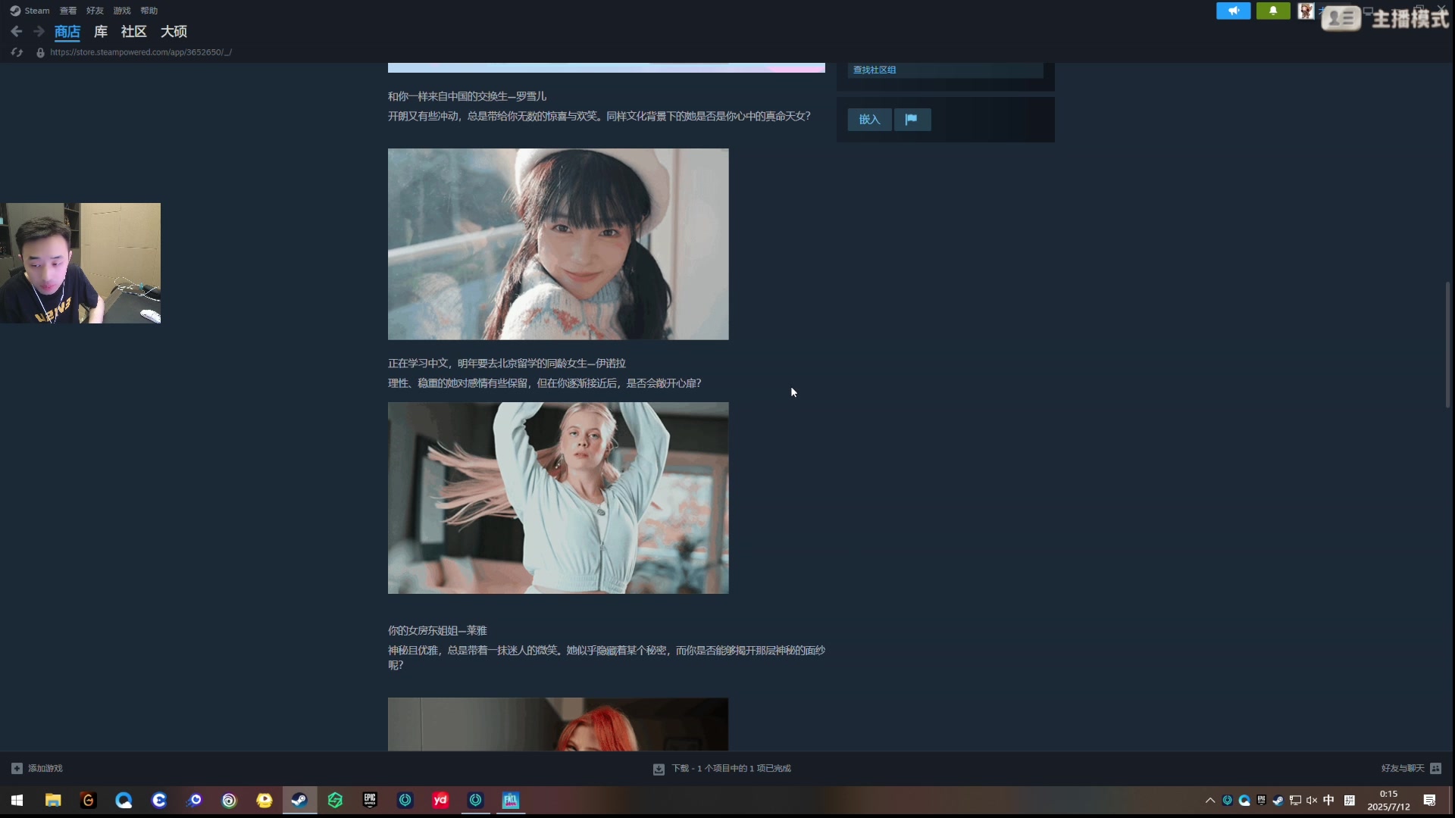
Task: Open the Windows Start menu
Action: (17, 800)
